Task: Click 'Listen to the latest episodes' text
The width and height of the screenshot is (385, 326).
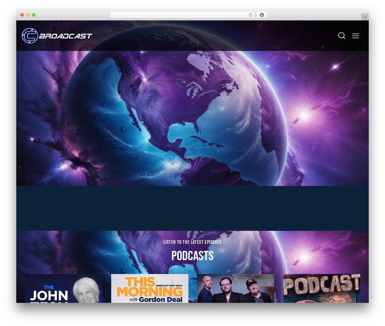Action: click(x=192, y=242)
